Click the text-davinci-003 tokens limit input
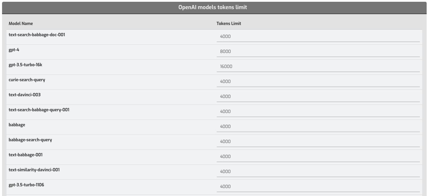The image size is (429, 196). click(318, 97)
